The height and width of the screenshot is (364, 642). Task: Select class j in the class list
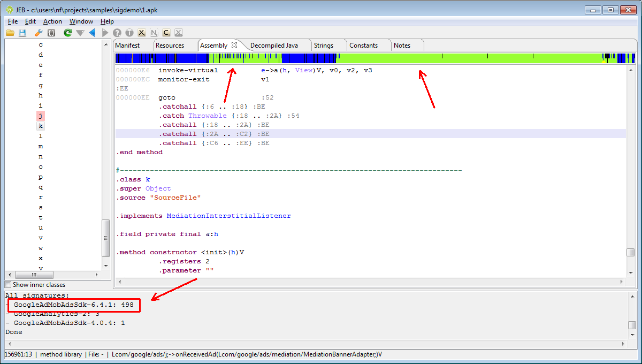[x=41, y=116]
